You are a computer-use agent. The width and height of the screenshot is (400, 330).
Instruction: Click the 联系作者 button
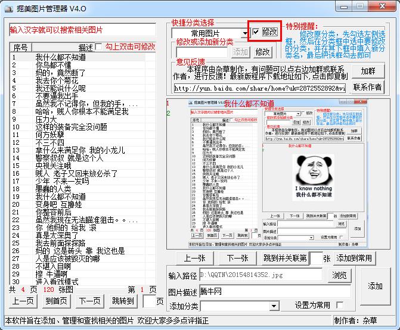coord(367,87)
